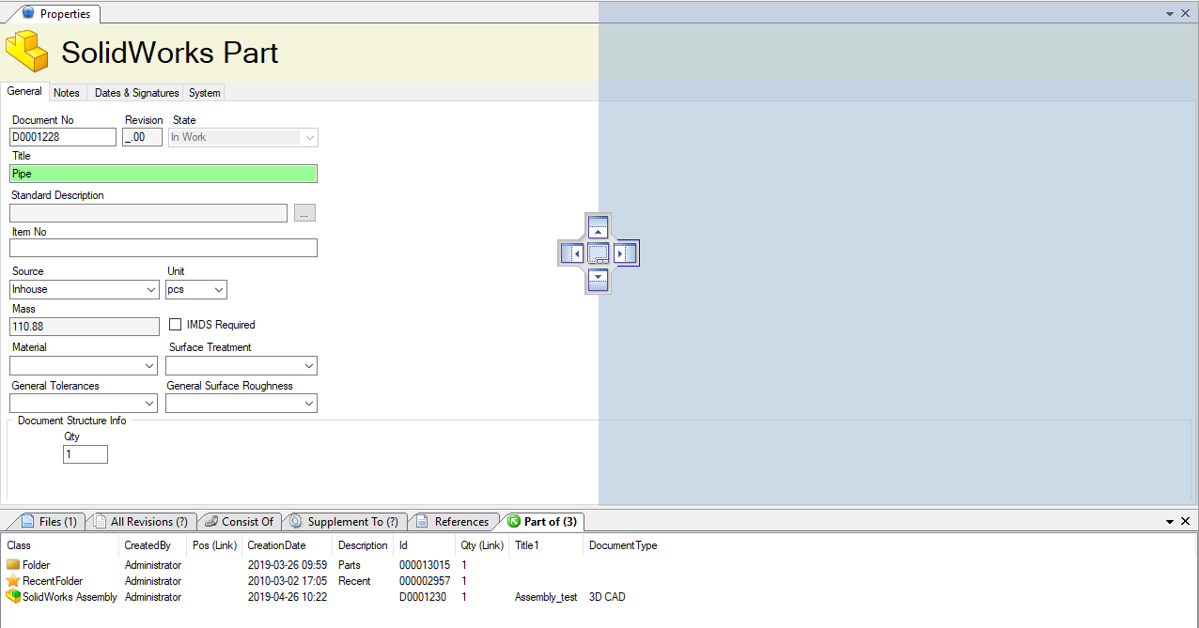Select the creation date 2019-04-26 10:22
1199x628 pixels.
point(287,597)
